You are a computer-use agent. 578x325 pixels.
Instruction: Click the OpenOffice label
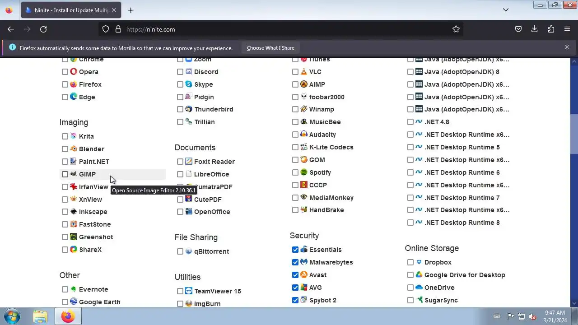click(x=212, y=212)
